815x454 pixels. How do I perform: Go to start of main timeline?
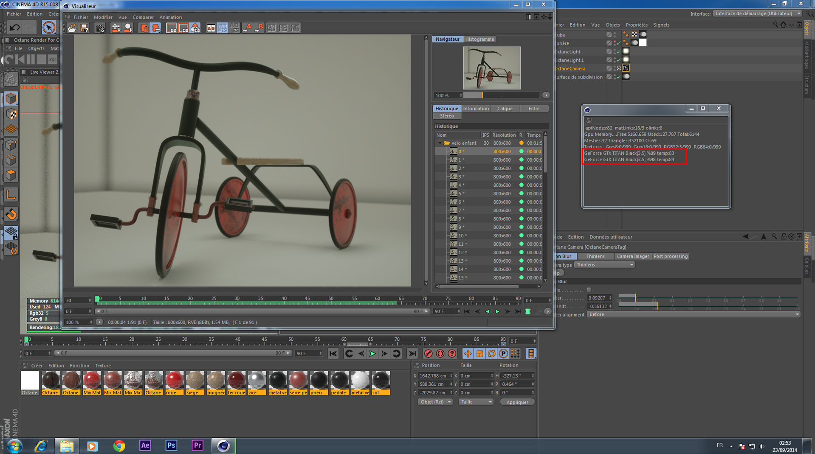[333, 353]
